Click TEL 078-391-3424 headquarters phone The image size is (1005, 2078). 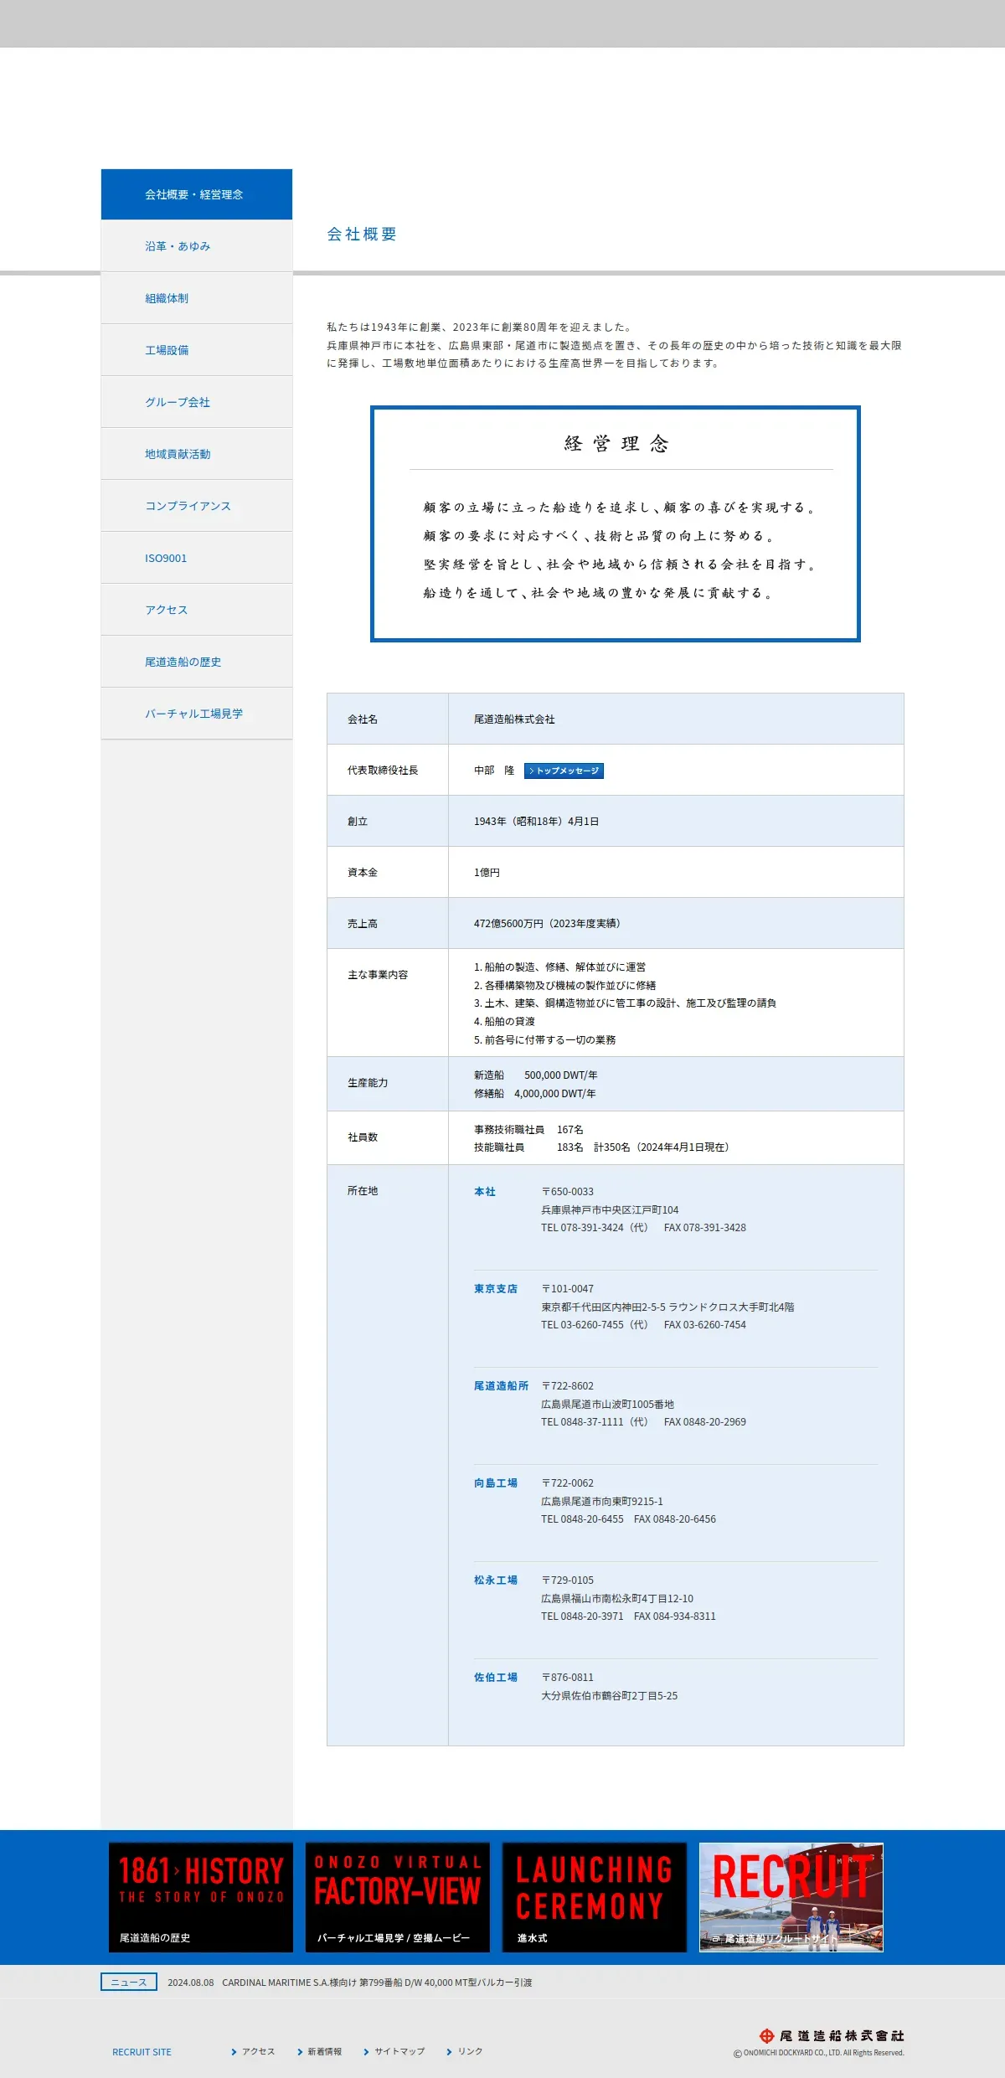(595, 1228)
